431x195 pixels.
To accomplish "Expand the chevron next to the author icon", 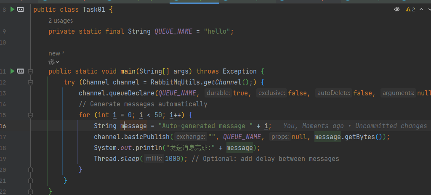I will point(58,62).
